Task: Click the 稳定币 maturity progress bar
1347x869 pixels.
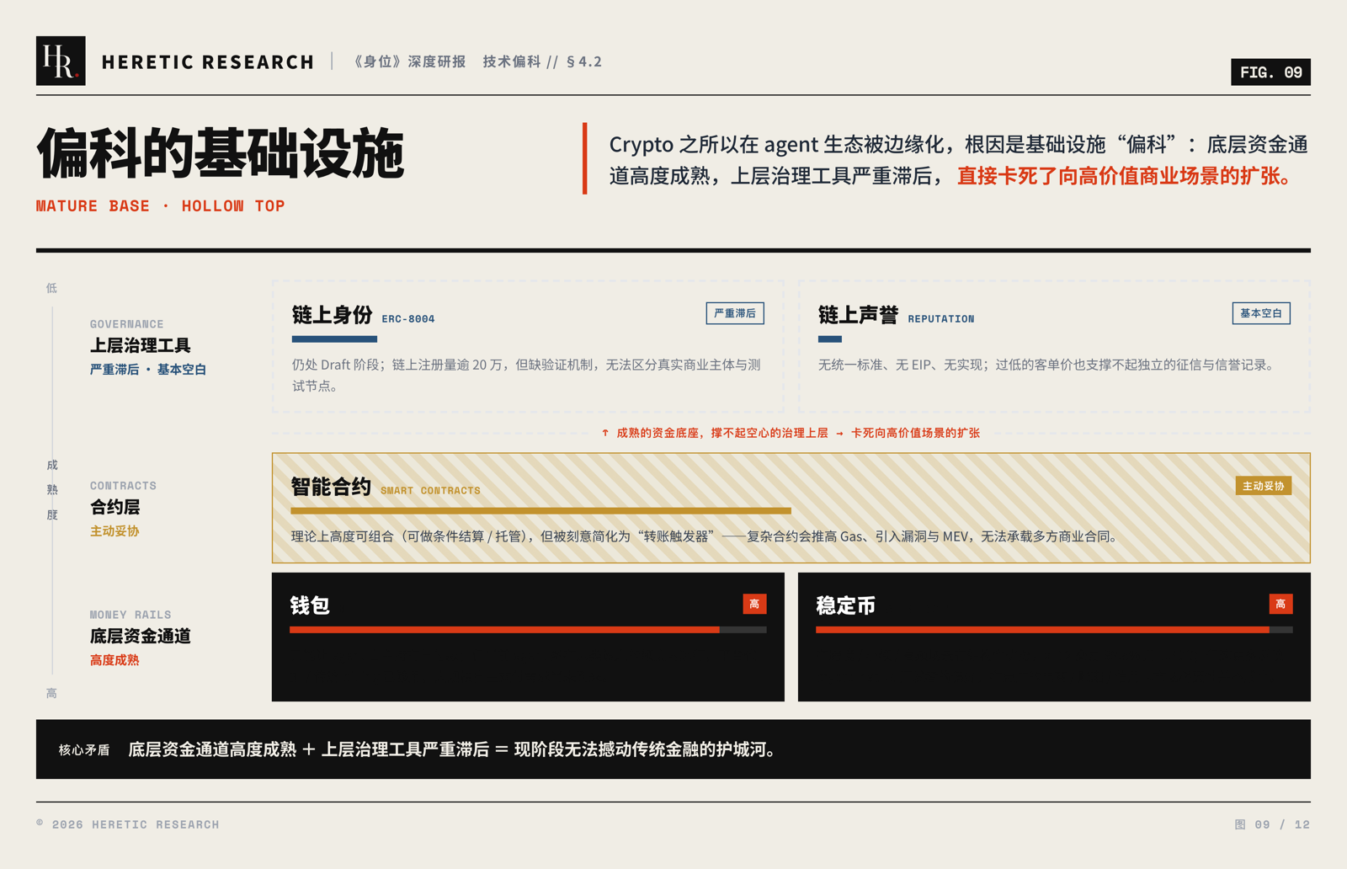Action: [x=1054, y=630]
